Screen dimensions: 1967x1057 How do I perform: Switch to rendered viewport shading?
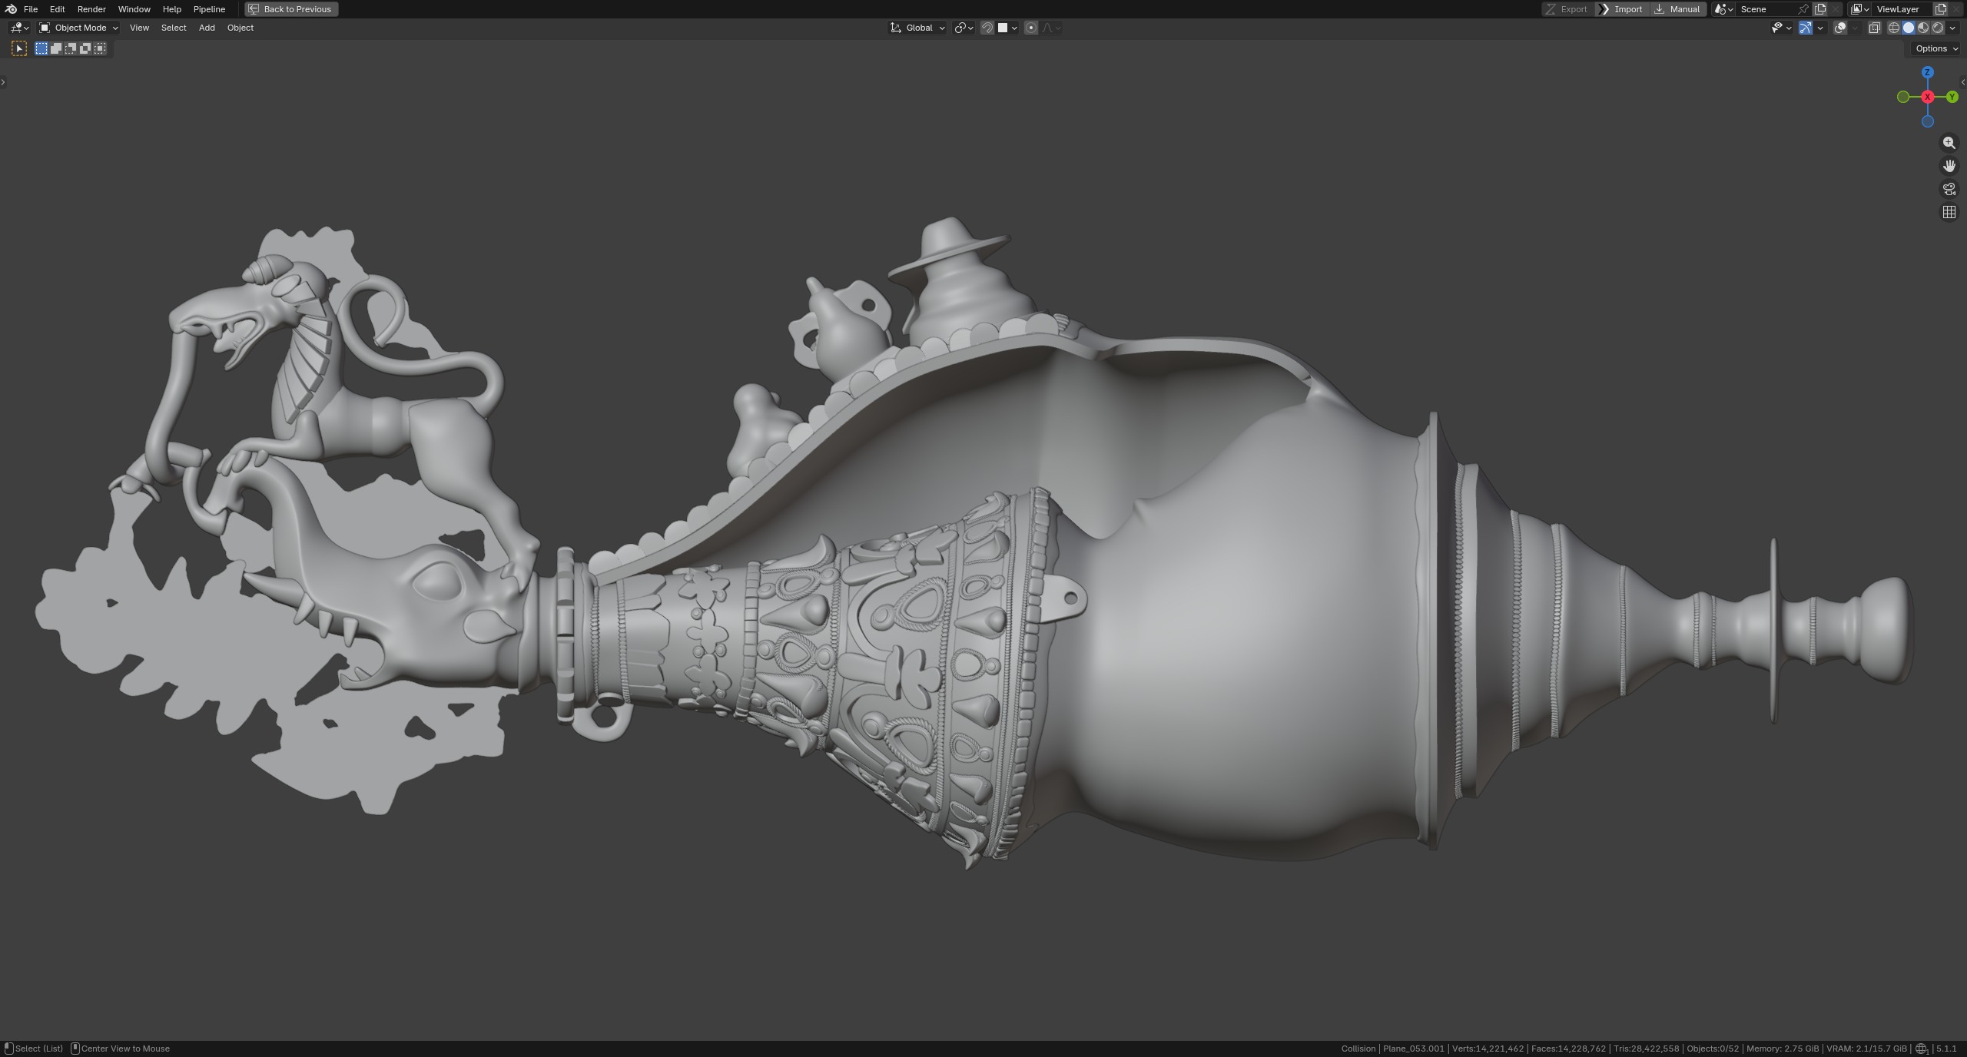(1938, 28)
